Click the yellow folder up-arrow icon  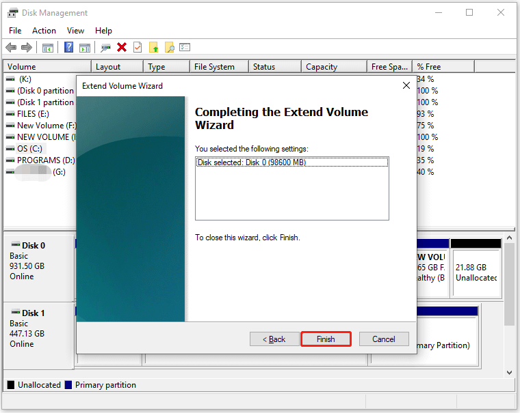153,47
